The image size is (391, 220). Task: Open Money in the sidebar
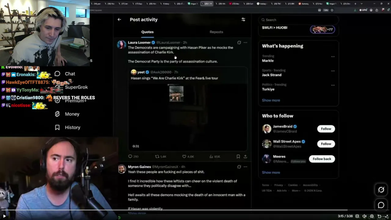point(68,114)
